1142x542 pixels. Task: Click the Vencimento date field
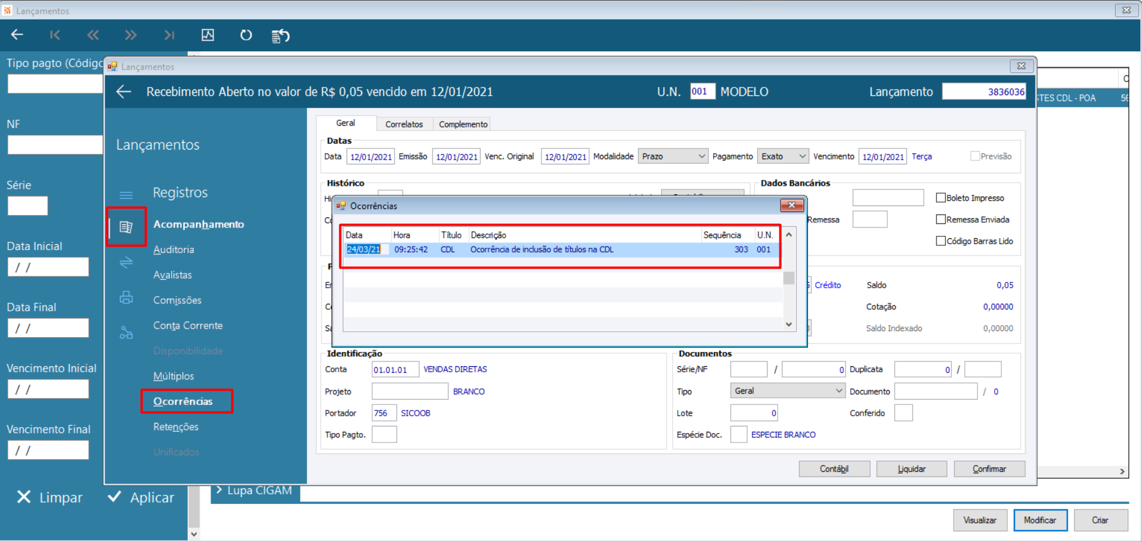click(883, 157)
